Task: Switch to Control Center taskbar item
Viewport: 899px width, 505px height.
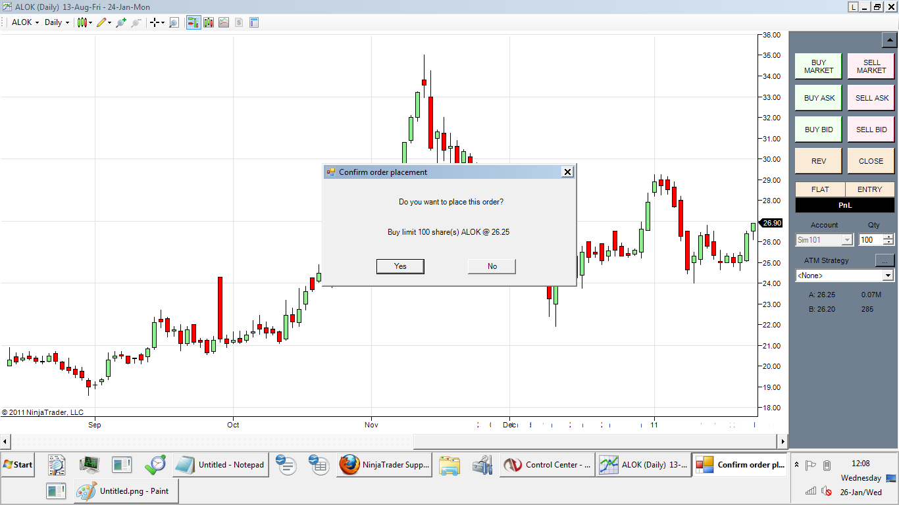Action: (x=547, y=465)
